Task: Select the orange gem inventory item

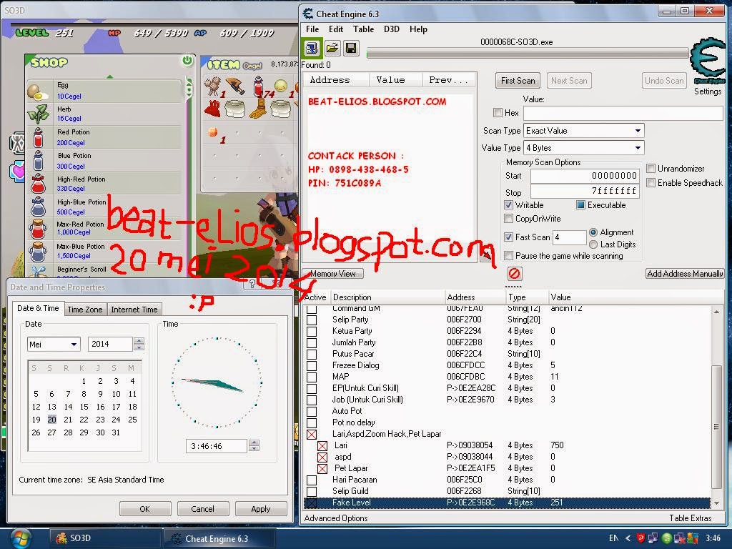Action: [213, 132]
